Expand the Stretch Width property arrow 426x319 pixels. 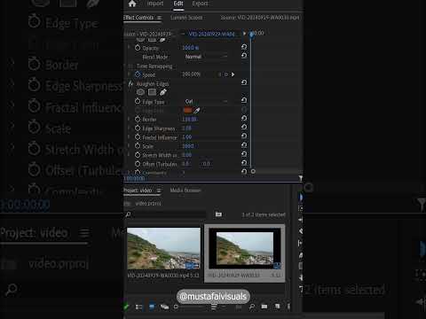pyautogui.click(x=129, y=154)
